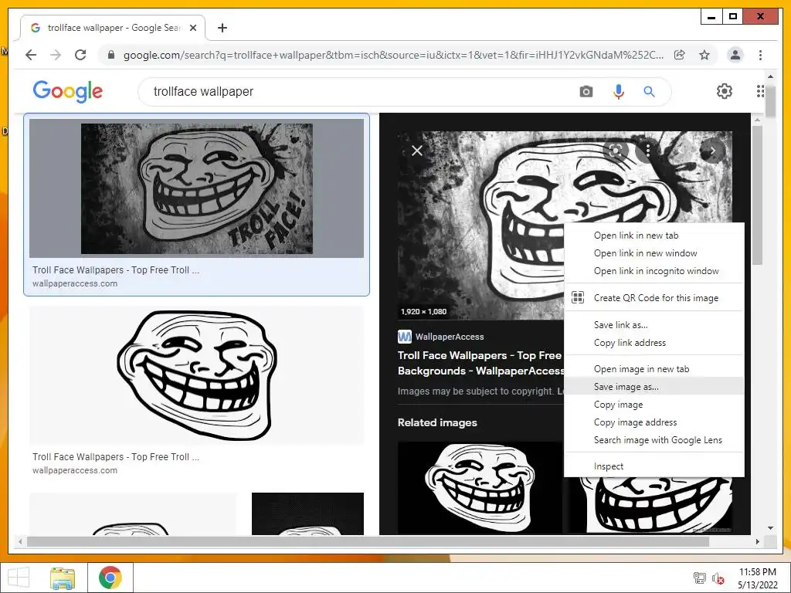Close the trollface wallpaper tab

[192, 28]
